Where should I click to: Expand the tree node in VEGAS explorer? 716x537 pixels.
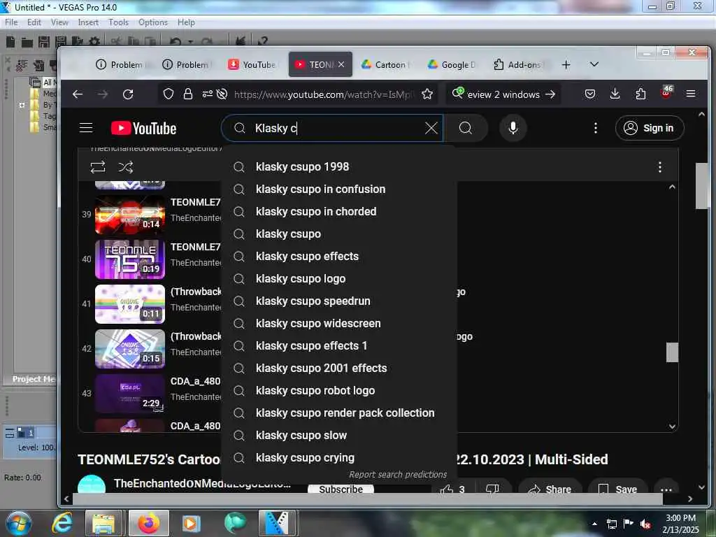tap(22, 105)
